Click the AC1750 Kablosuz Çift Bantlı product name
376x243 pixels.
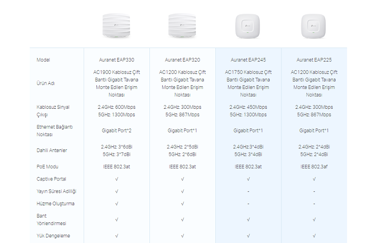click(248, 83)
